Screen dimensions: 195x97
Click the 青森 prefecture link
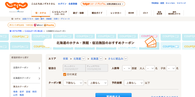(15, 92)
